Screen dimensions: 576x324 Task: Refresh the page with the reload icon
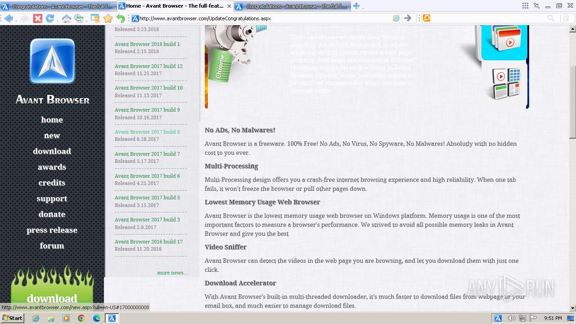(x=49, y=18)
